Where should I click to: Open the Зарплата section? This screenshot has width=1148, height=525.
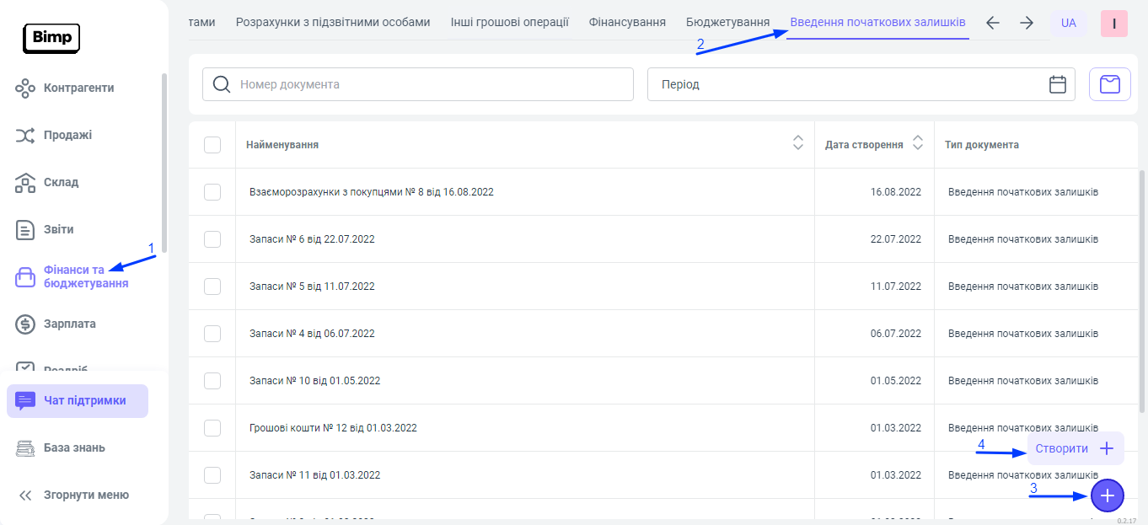click(x=69, y=324)
